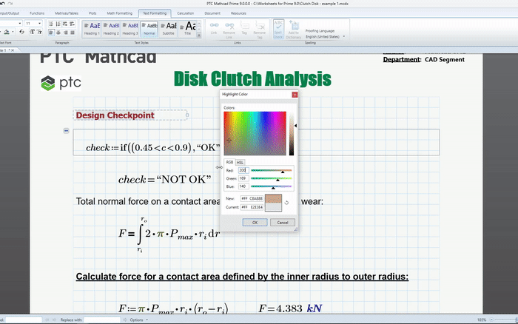
Task: Open the Document ribbon tab
Action: point(212,13)
